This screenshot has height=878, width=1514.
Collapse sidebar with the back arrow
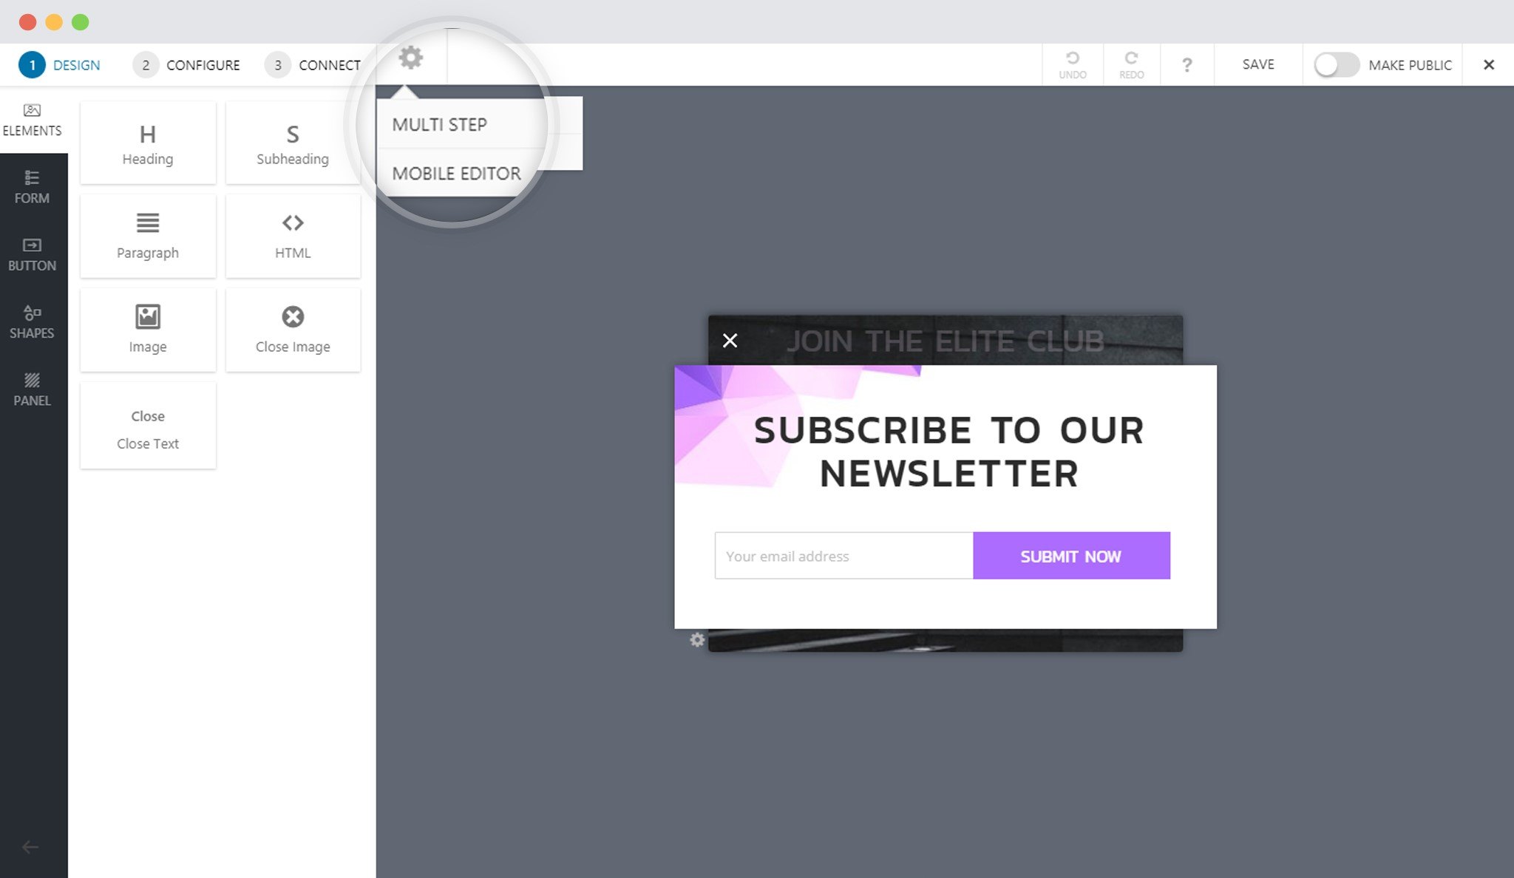tap(30, 847)
